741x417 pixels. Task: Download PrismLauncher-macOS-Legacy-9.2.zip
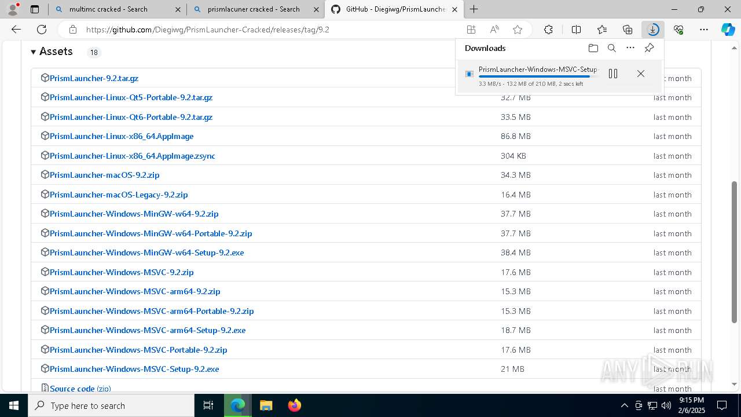pyautogui.click(x=119, y=195)
